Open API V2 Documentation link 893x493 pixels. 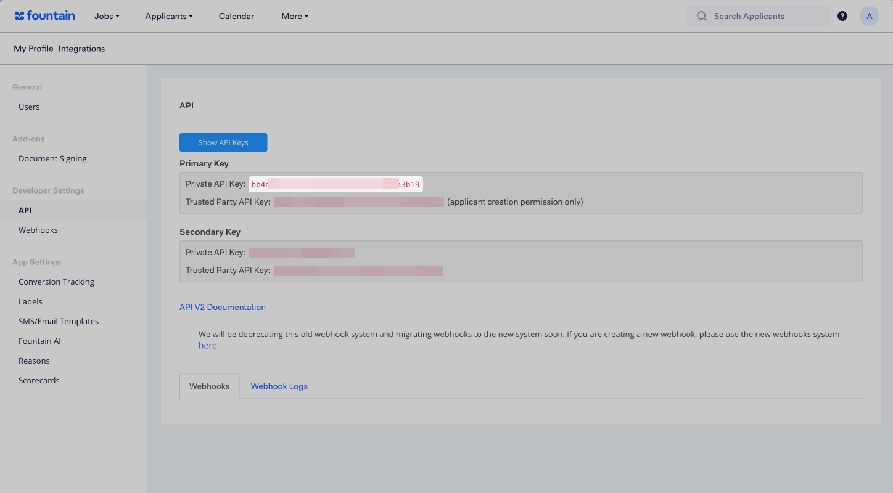[x=223, y=307]
